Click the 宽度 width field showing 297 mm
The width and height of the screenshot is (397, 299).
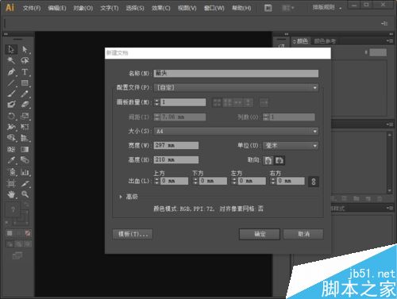click(176, 145)
